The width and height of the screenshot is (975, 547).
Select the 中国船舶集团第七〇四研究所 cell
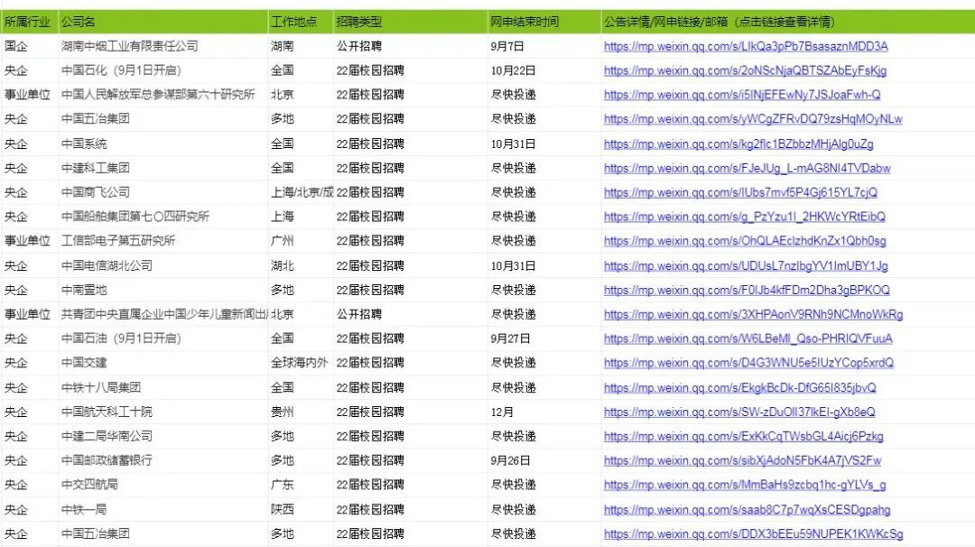162,217
